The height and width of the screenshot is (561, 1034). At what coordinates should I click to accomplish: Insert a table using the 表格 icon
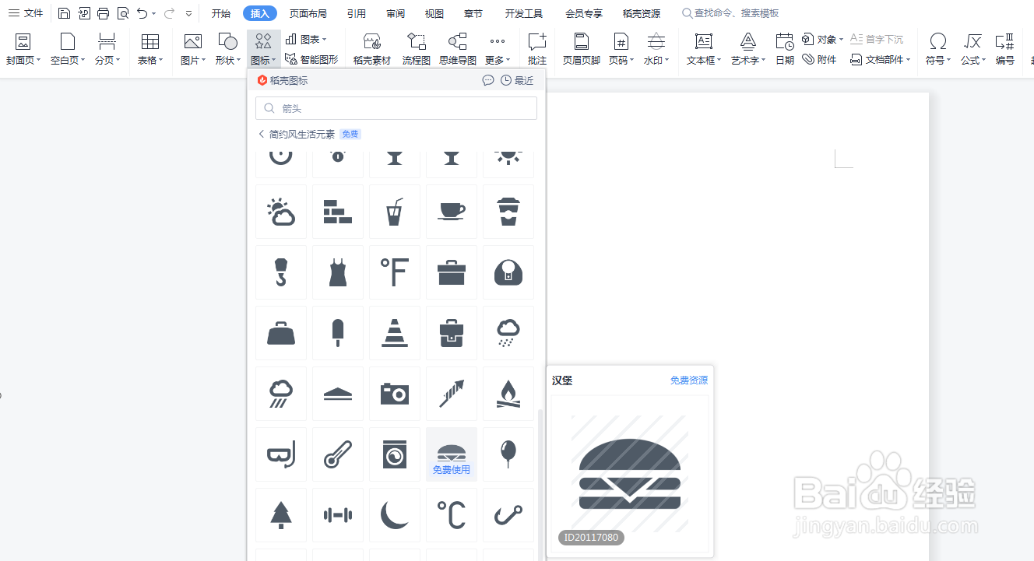point(149,48)
